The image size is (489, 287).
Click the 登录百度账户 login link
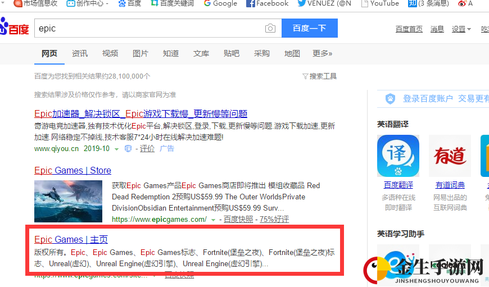tap(428, 99)
